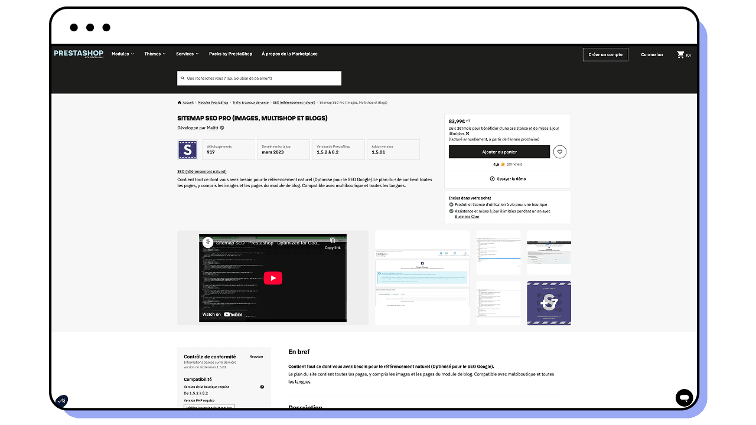Viewport: 756px width, 425px height.
Task: Open the shopping cart icon
Action: point(681,54)
